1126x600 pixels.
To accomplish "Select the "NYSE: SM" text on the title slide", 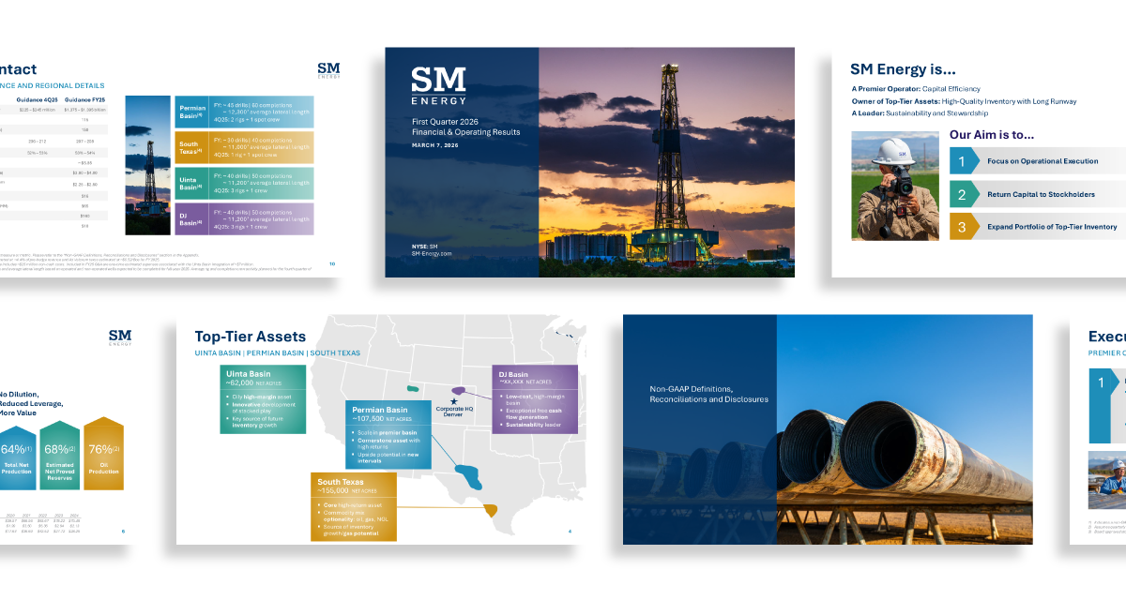I will [425, 246].
